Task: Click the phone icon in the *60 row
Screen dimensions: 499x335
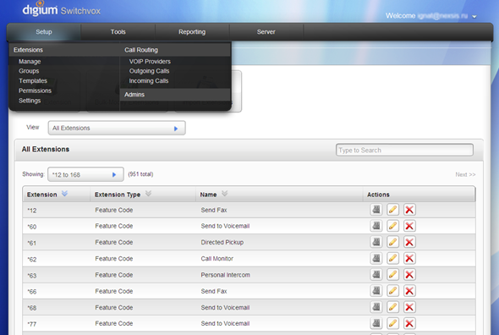Action: 376,226
